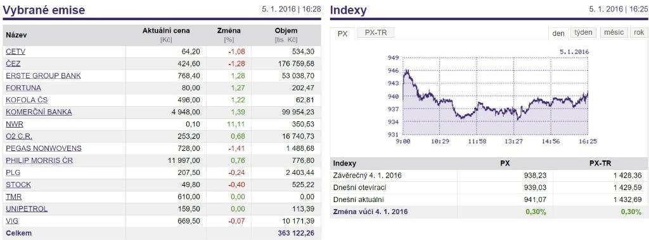Open the NWR stock link
This screenshot has width=649, height=240.
tap(15, 124)
